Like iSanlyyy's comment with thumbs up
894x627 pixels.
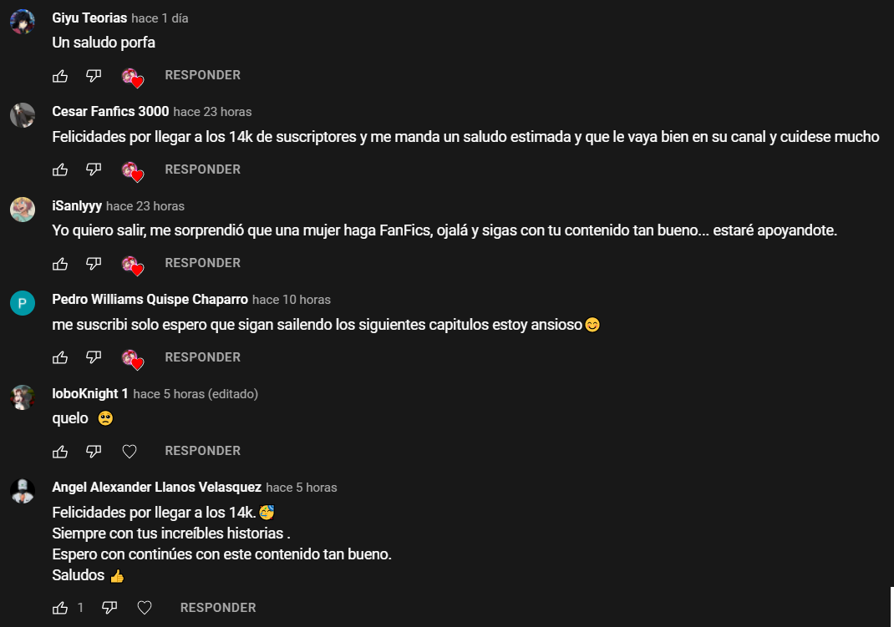(60, 264)
